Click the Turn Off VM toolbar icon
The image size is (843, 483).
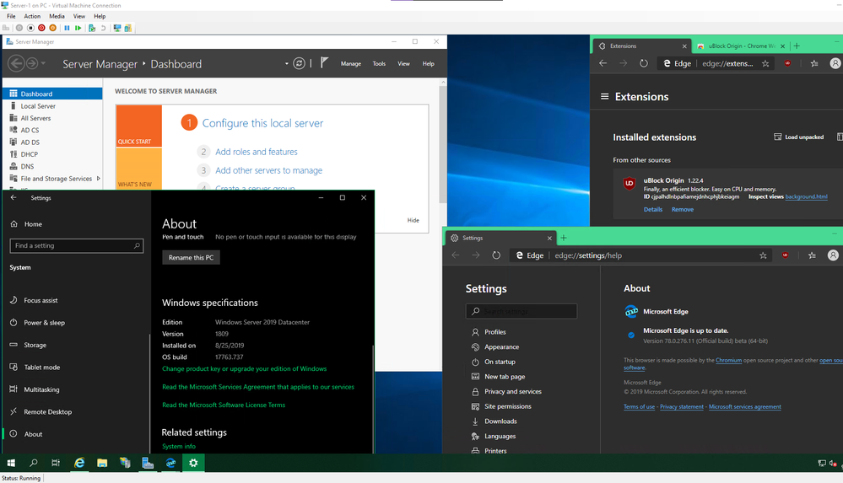point(30,28)
